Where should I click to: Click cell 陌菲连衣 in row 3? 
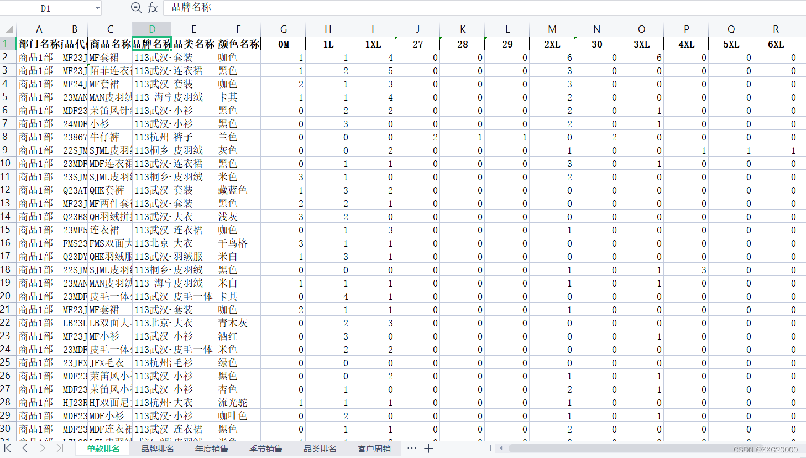click(x=110, y=70)
